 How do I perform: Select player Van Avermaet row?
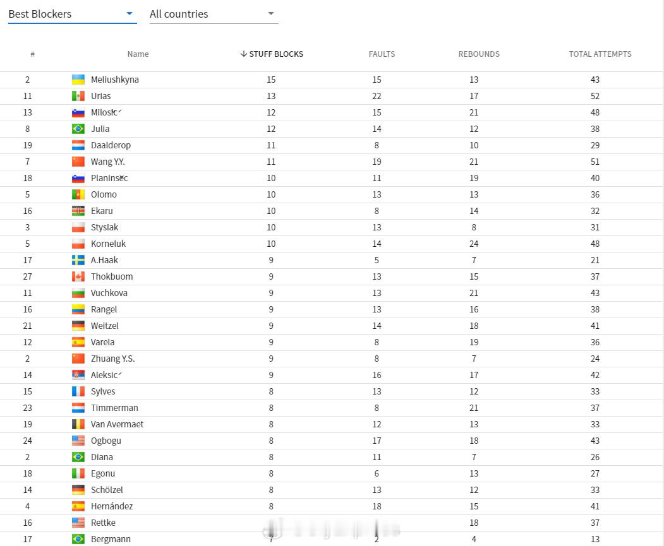332,424
